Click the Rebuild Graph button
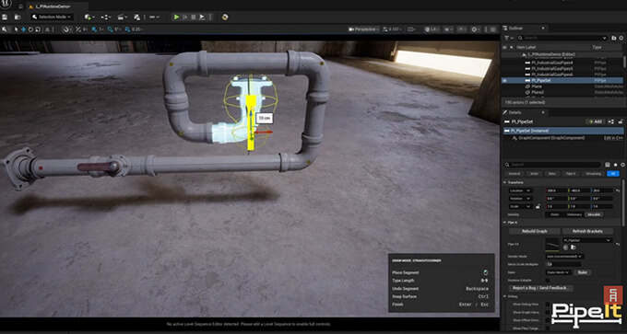 pyautogui.click(x=535, y=231)
